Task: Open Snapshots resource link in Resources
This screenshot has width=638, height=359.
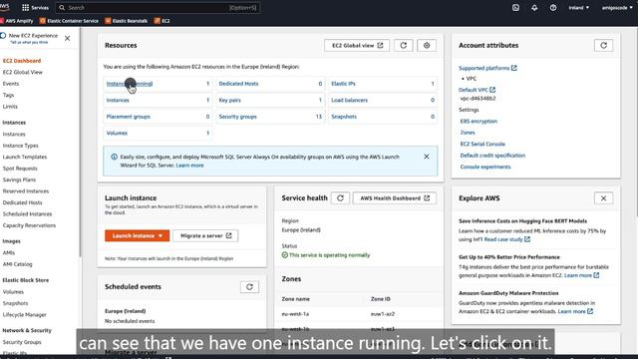Action: pos(343,117)
